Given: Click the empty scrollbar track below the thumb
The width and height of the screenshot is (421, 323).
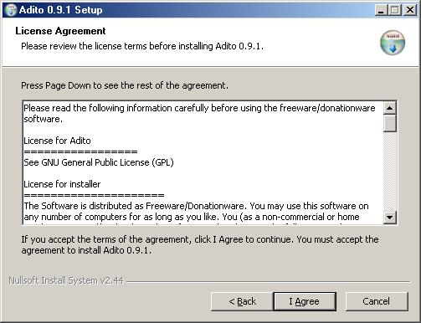Looking at the screenshot, I should (x=390, y=172).
